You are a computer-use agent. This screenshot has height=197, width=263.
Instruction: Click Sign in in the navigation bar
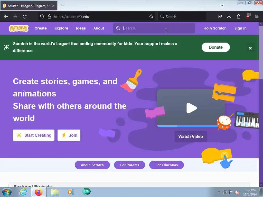240,28
